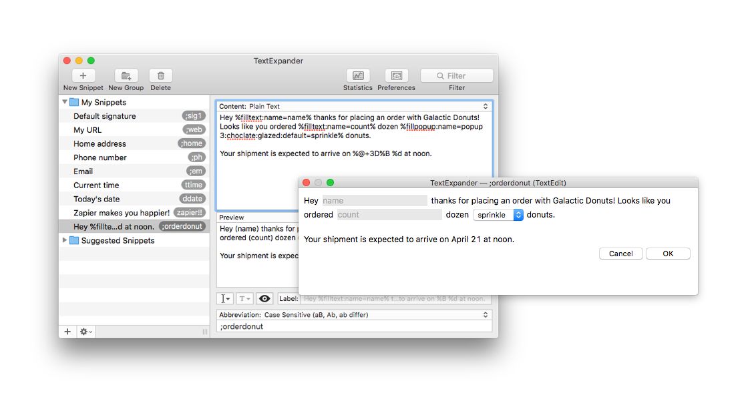Click Cancel in the fill-in dialog
Image resolution: width=756 pixels, height=401 pixels.
coord(620,254)
